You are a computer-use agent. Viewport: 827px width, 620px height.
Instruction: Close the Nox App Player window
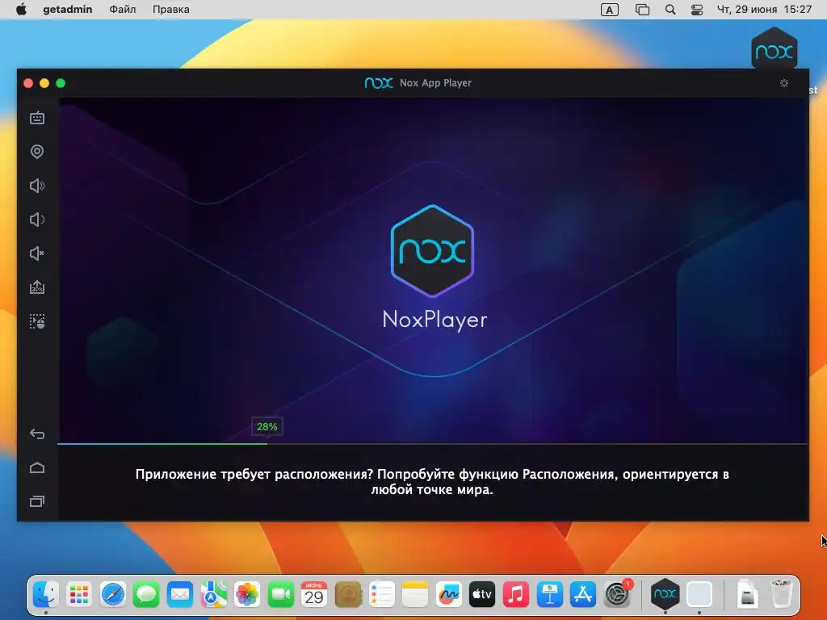[x=28, y=83]
